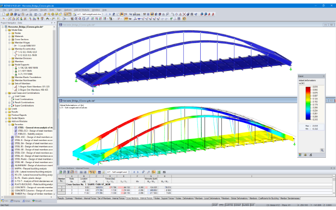Screen dimensions: 336x210
Task: Click the magnifier icon in the color Panel
Action: (x=322, y=150)
